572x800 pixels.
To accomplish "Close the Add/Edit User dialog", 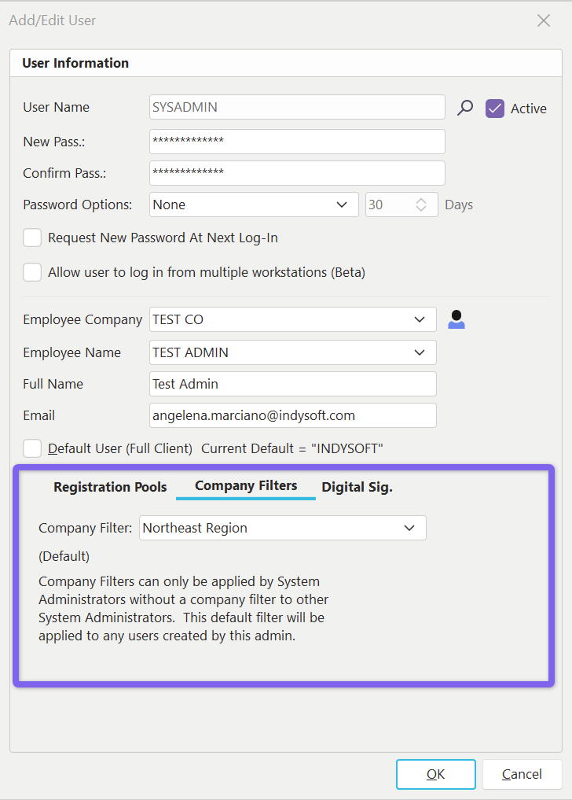I will click(543, 21).
